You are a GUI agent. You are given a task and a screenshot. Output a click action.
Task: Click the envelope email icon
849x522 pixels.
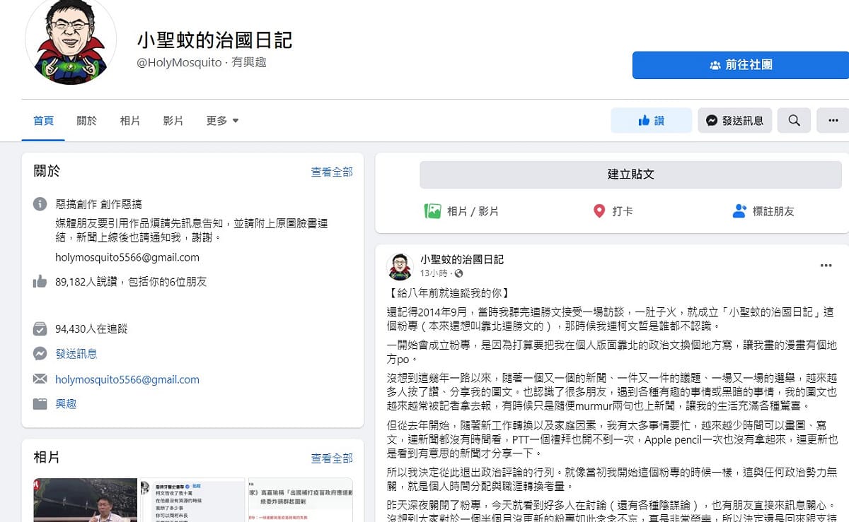[x=40, y=379]
